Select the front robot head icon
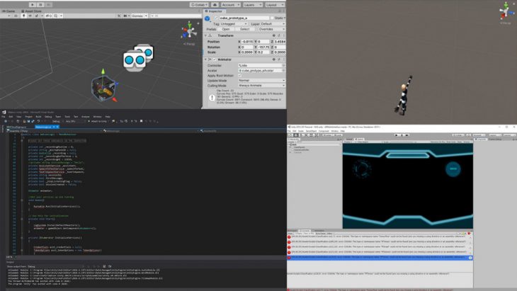 pos(133,59)
